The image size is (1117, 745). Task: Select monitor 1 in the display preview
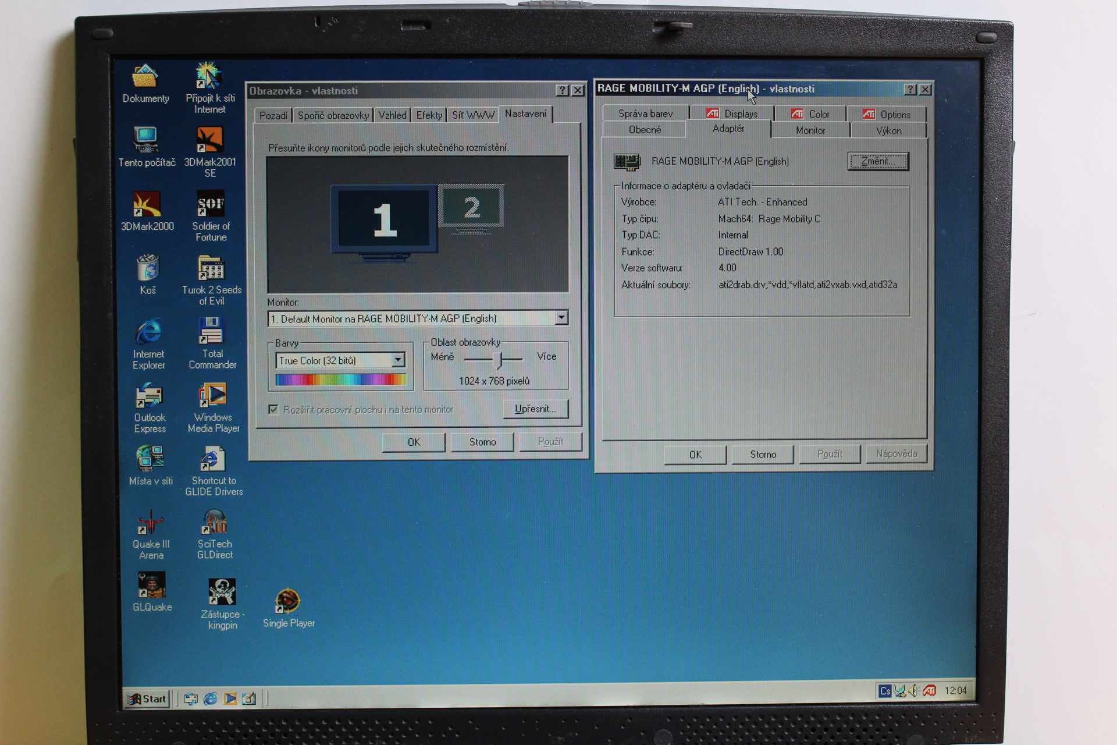pos(384,220)
